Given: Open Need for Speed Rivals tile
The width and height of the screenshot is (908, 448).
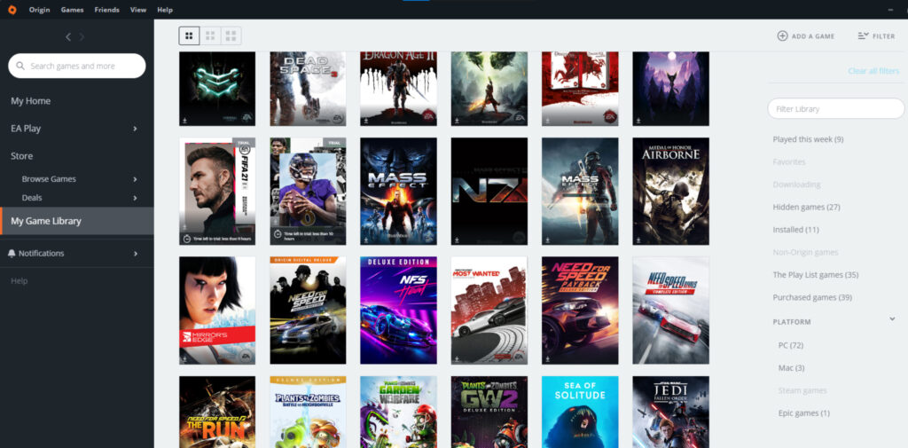Looking at the screenshot, I should (x=670, y=310).
